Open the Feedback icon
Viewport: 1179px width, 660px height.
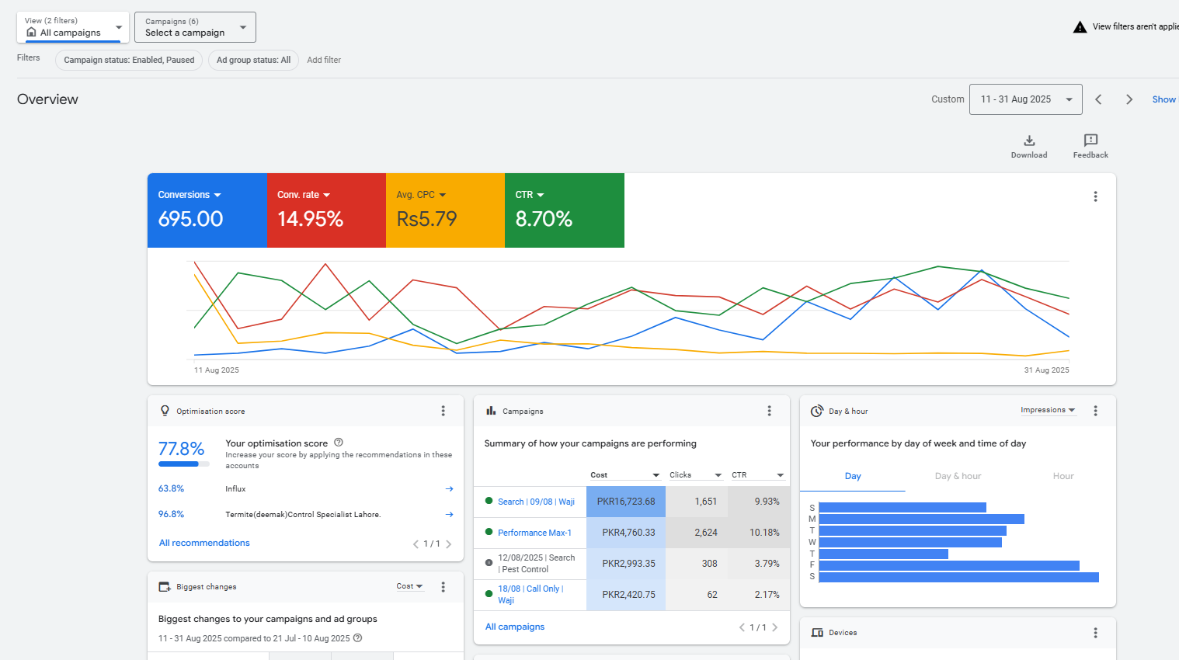[x=1090, y=141]
